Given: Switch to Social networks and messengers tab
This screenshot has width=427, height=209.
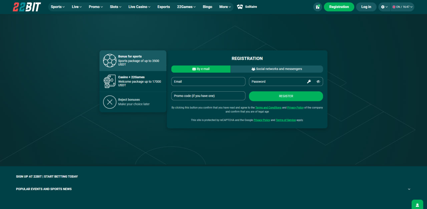Looking at the screenshot, I should point(277,69).
